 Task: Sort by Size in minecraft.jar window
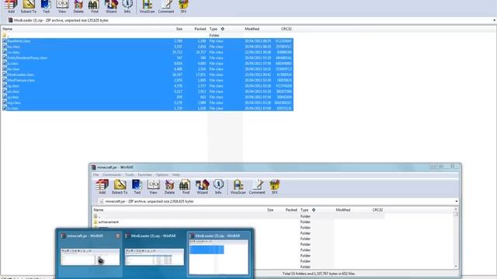(270, 210)
